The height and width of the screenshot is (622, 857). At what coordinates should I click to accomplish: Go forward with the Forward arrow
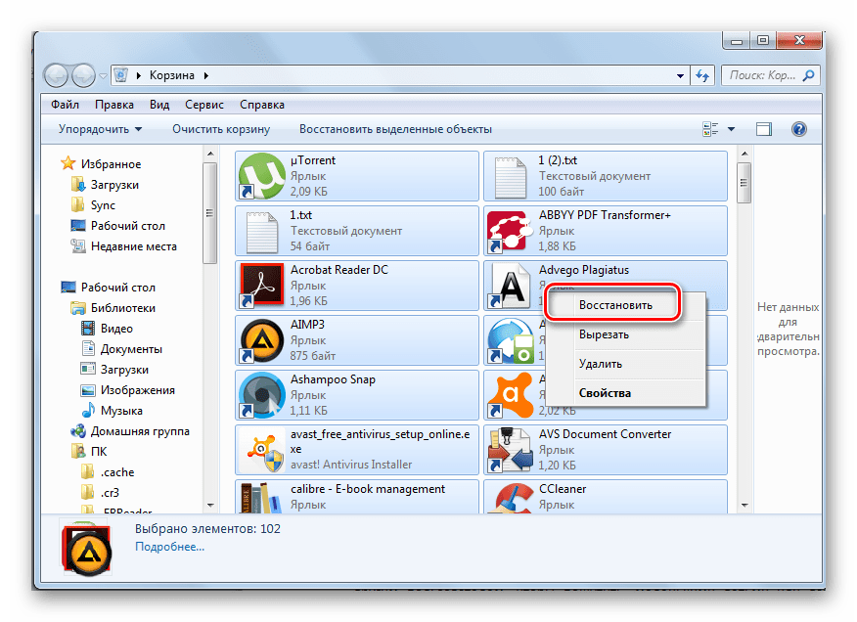tap(83, 75)
